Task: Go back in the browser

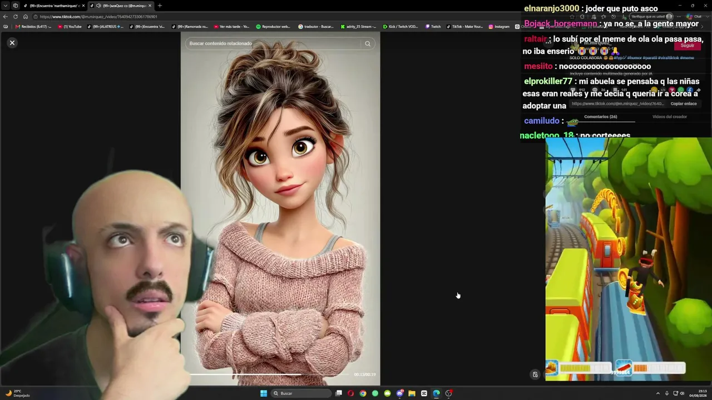Action: tap(6, 17)
